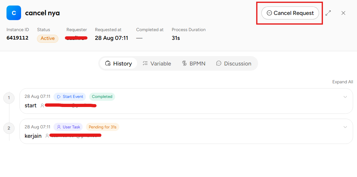Expand the panel with the expand arrows icon
Viewport: 357px width, 177px height.
[328, 13]
